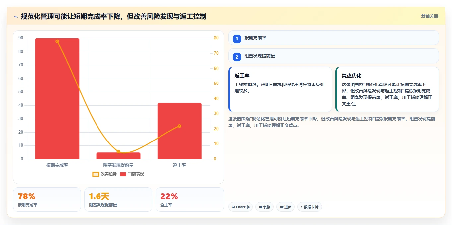Click the 复盘优化 card heading
Screen dimensions: 452x225
click(352, 76)
